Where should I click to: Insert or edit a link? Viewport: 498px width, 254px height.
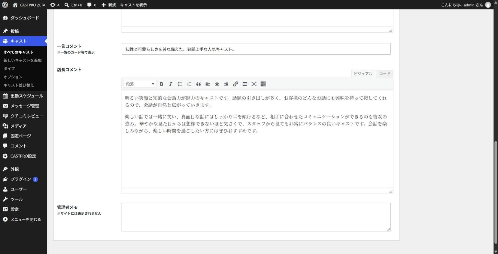click(235, 84)
